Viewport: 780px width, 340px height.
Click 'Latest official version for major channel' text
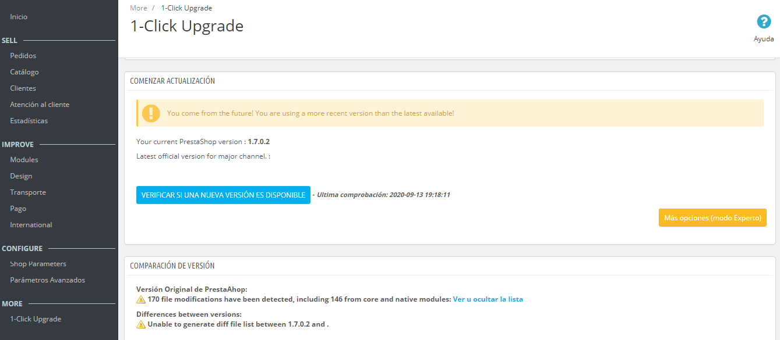(x=203, y=156)
